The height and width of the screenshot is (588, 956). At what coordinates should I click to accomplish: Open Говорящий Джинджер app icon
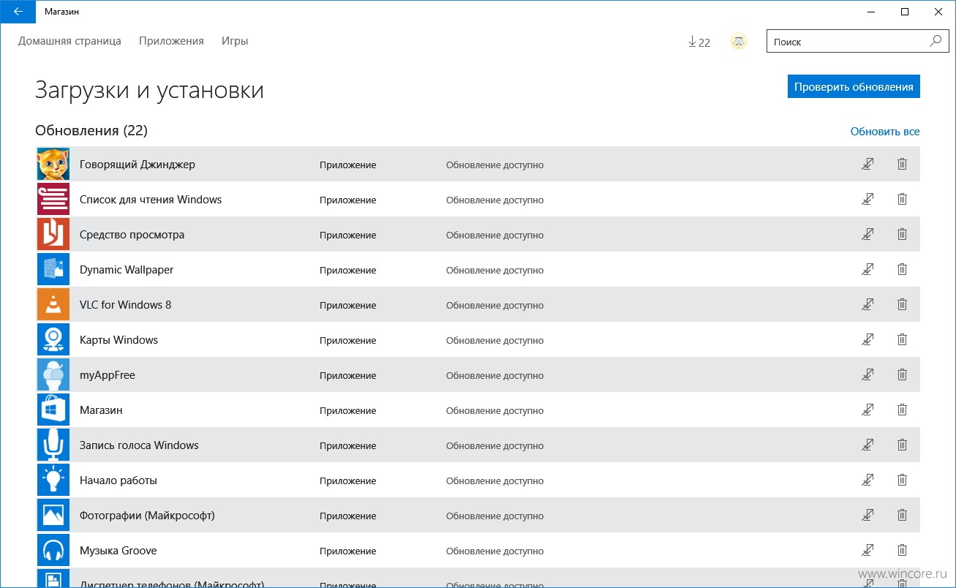click(x=53, y=165)
